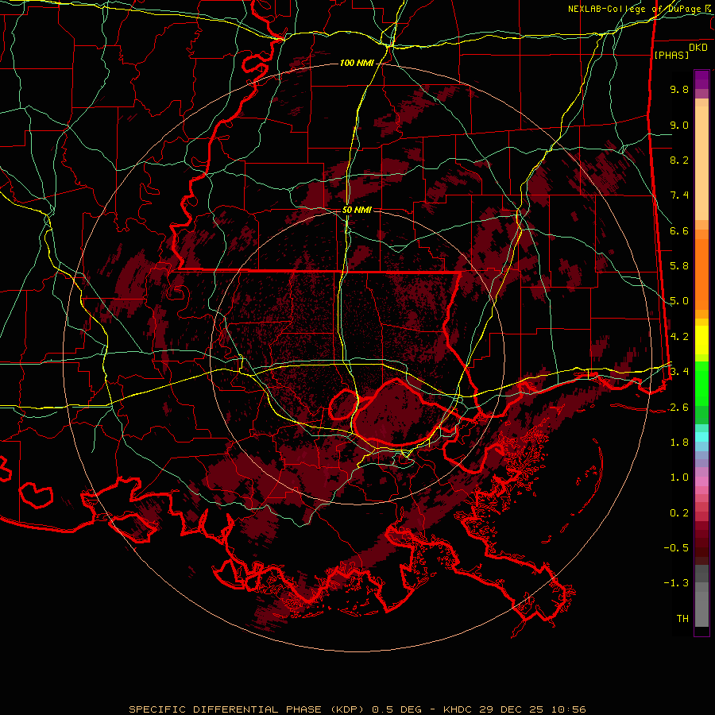
Task: Click the 6.6 value on the scale
Action: [x=679, y=230]
